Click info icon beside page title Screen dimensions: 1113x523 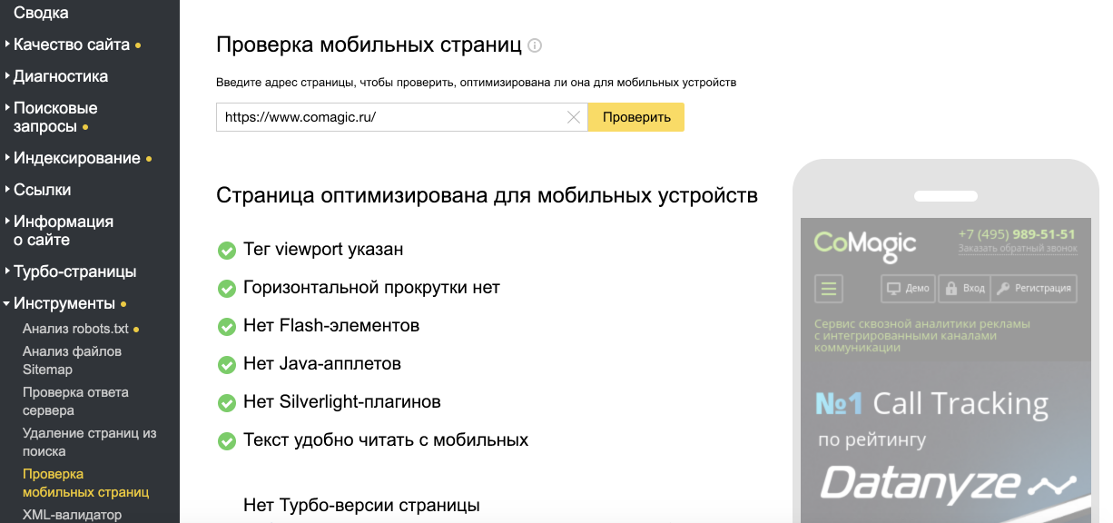[x=535, y=45]
